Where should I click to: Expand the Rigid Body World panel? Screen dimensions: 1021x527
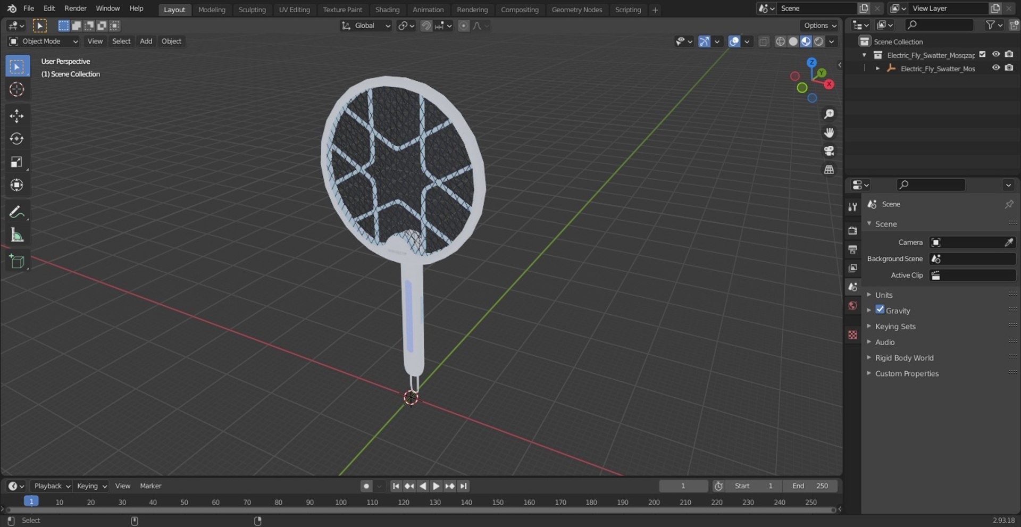904,358
